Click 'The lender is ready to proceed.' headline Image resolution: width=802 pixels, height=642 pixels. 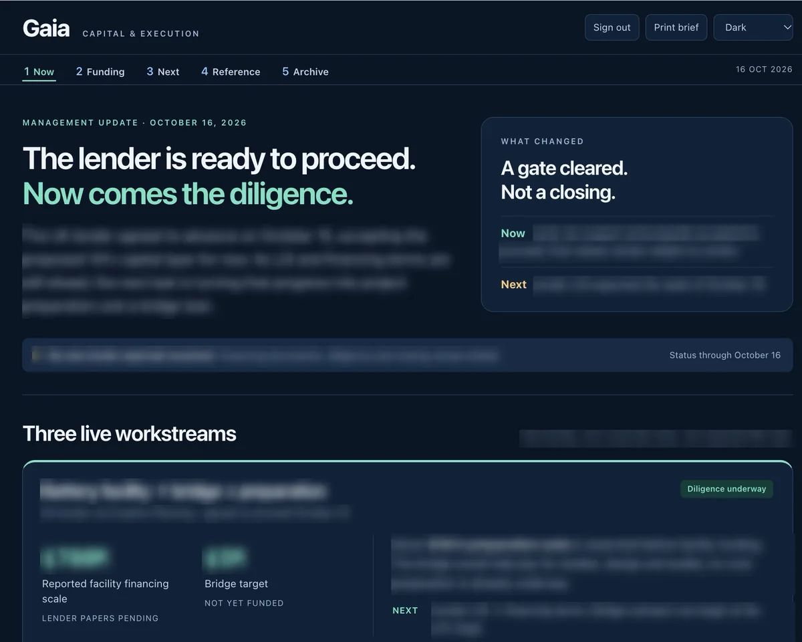219,159
